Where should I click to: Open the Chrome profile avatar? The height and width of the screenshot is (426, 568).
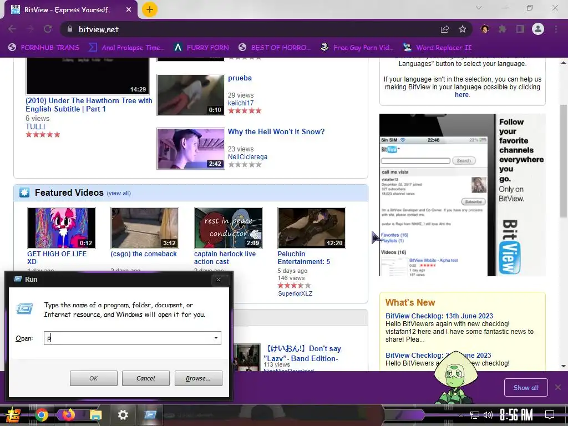(x=538, y=29)
